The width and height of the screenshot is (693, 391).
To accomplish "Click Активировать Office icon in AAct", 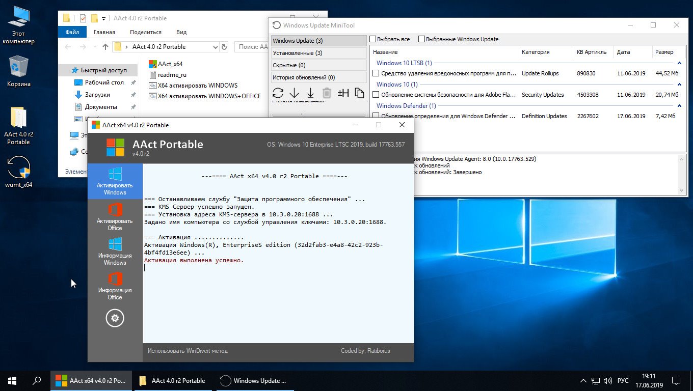I will click(x=115, y=217).
